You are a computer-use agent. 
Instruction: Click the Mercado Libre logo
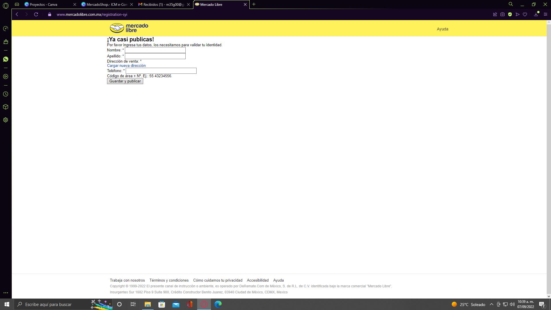coord(129,28)
